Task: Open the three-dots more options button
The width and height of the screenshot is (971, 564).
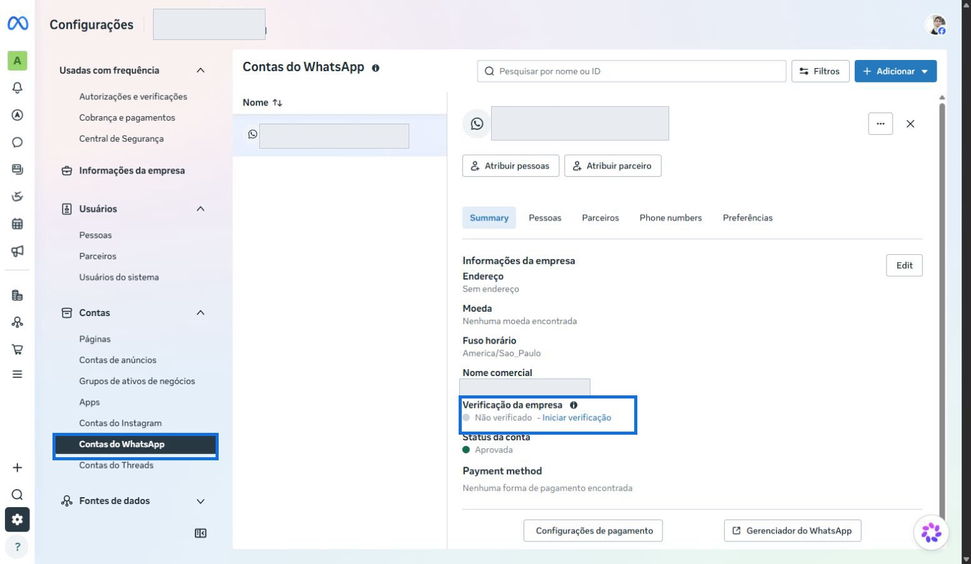Action: [x=880, y=124]
